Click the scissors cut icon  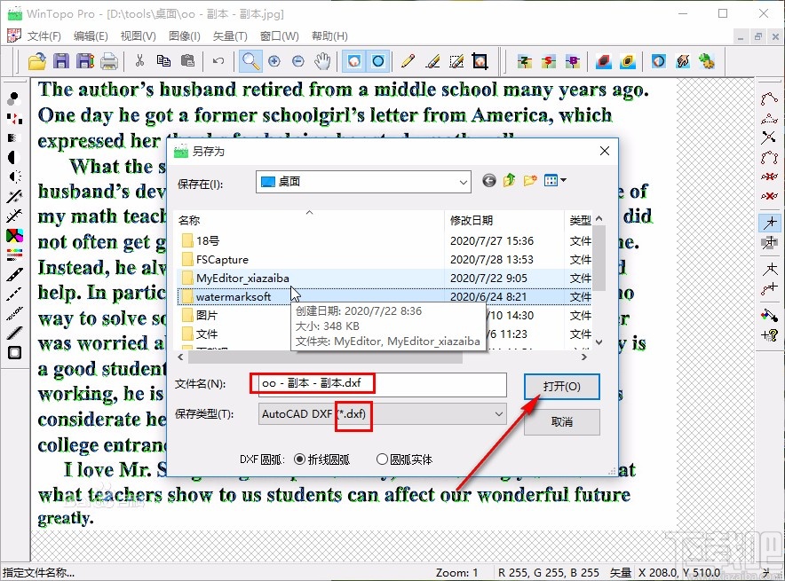coord(139,61)
